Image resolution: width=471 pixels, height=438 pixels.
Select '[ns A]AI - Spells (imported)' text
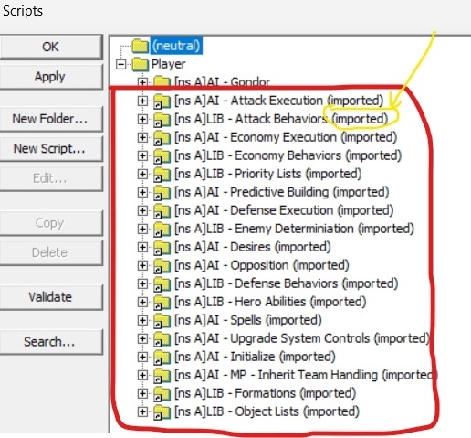tap(248, 320)
